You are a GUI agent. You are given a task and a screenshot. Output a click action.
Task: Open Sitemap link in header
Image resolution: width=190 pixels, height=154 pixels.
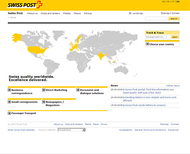click(x=165, y=13)
